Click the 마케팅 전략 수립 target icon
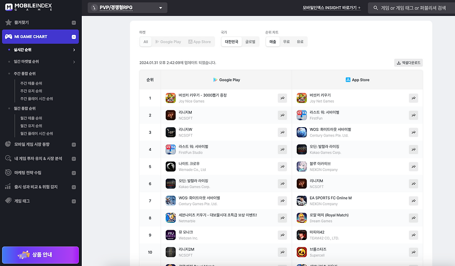 8,172
